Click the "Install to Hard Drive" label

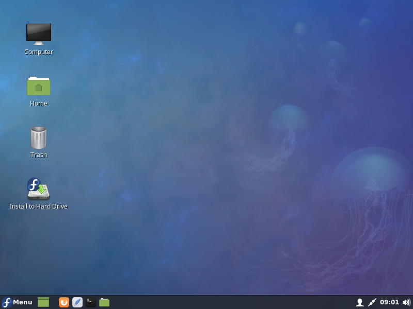click(x=39, y=207)
